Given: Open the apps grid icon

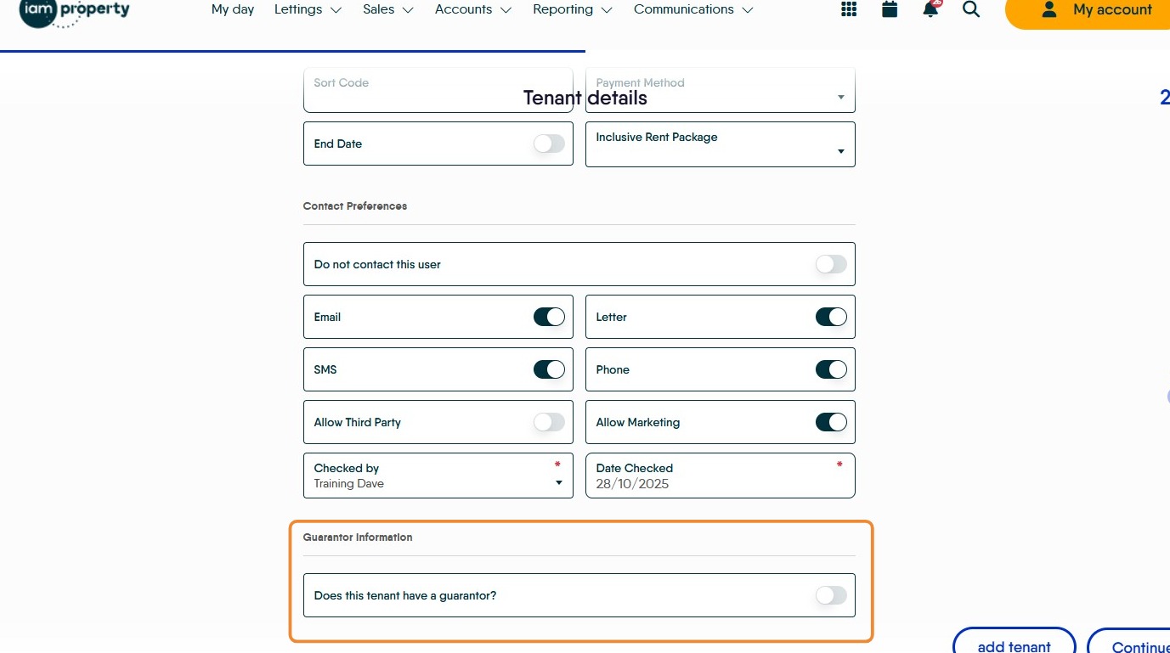Looking at the screenshot, I should (x=848, y=9).
